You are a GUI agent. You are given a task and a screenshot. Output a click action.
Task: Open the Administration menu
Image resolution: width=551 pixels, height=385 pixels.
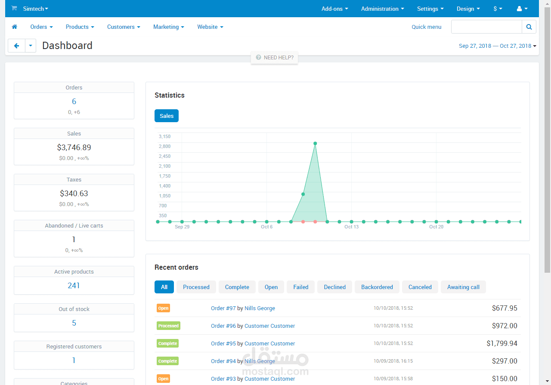coord(383,9)
